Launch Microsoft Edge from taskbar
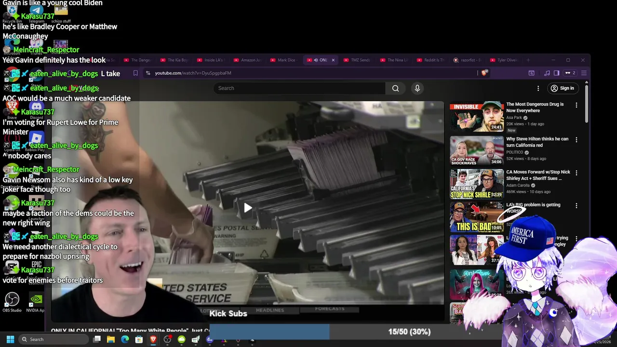Viewport: 617px width, 347px height. [x=125, y=339]
